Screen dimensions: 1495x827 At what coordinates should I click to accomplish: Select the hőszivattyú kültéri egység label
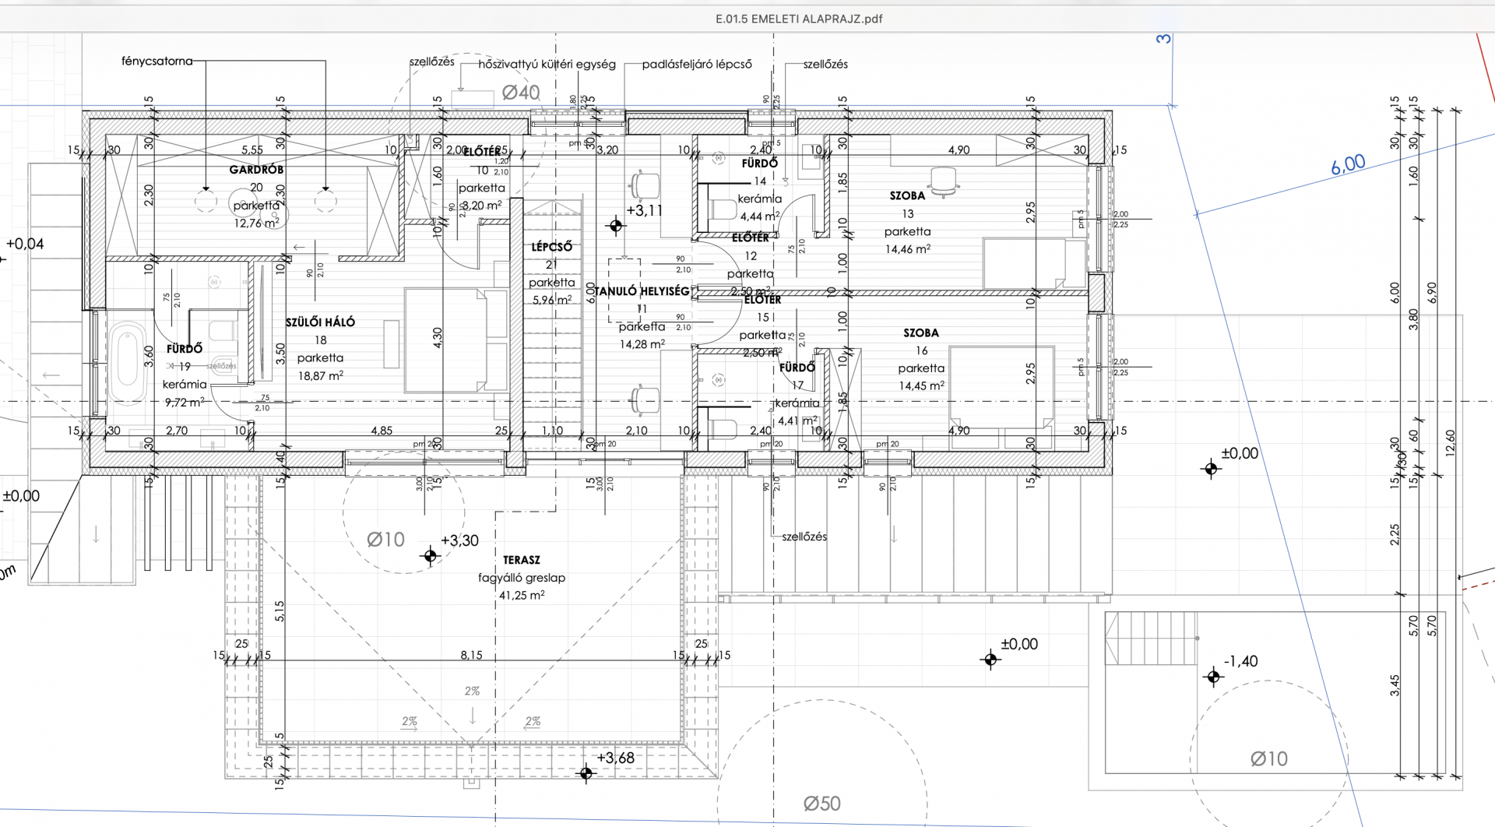pos(547,65)
